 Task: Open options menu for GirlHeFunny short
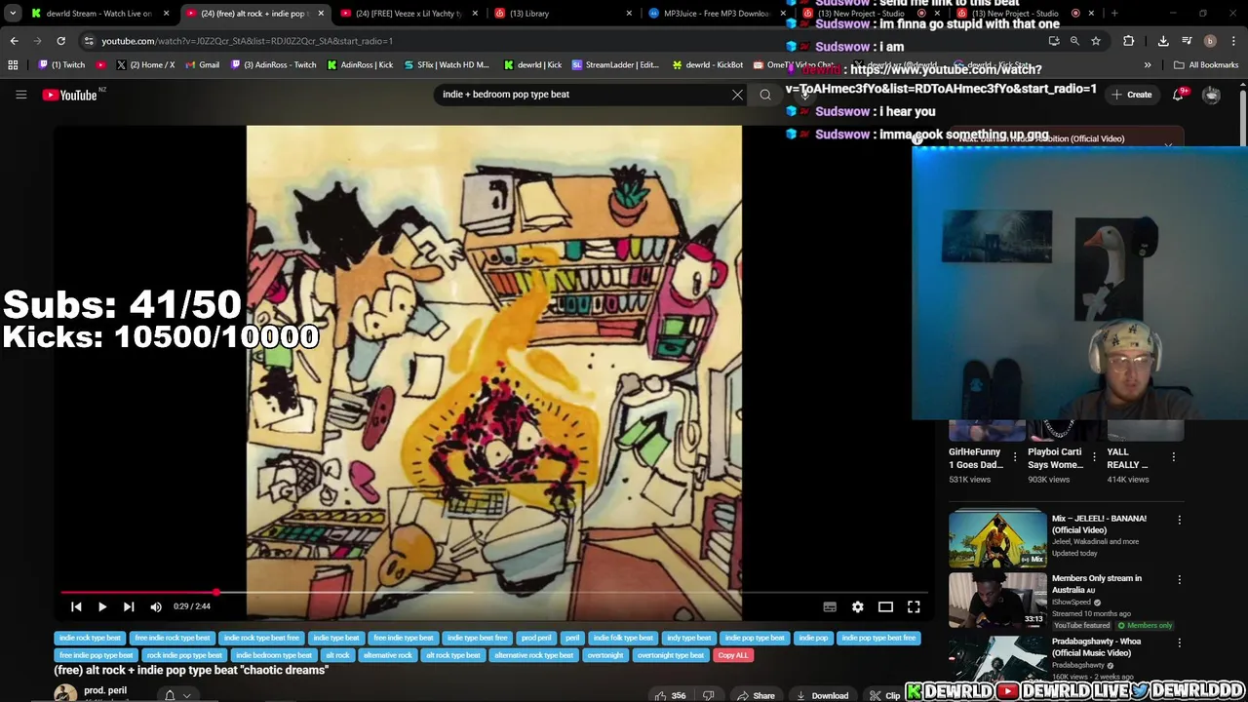tap(1014, 456)
